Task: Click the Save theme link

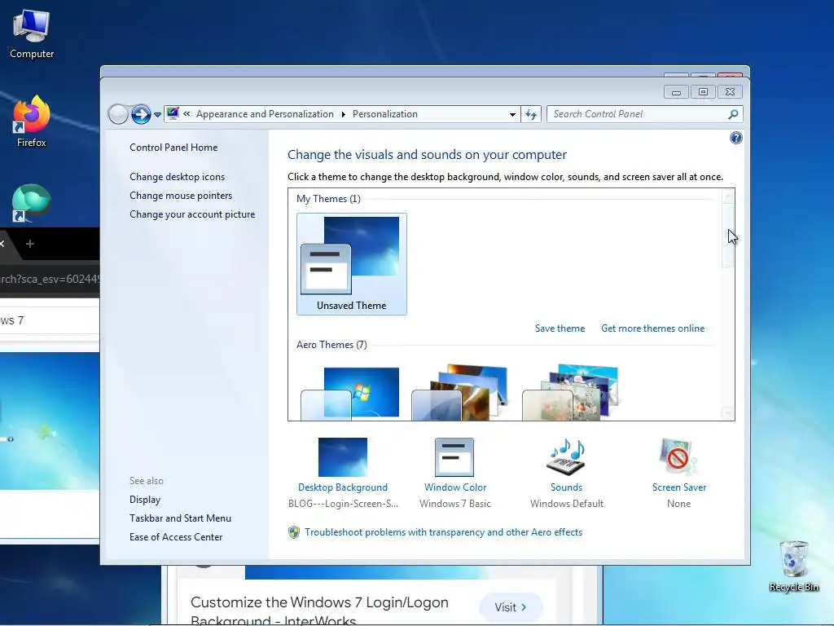Action: click(x=560, y=328)
